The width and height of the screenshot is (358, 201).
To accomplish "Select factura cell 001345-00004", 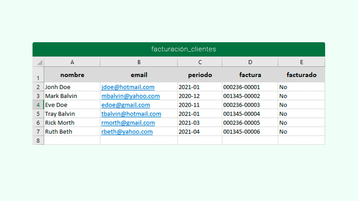I will [x=250, y=114].
